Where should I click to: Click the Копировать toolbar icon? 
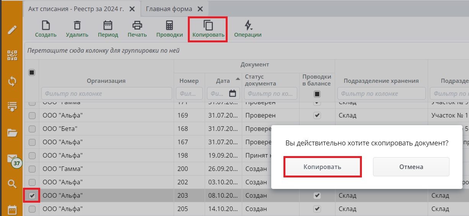tap(208, 26)
